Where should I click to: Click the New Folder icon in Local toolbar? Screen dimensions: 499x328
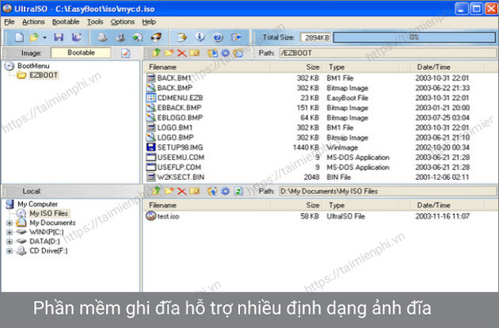point(169,191)
